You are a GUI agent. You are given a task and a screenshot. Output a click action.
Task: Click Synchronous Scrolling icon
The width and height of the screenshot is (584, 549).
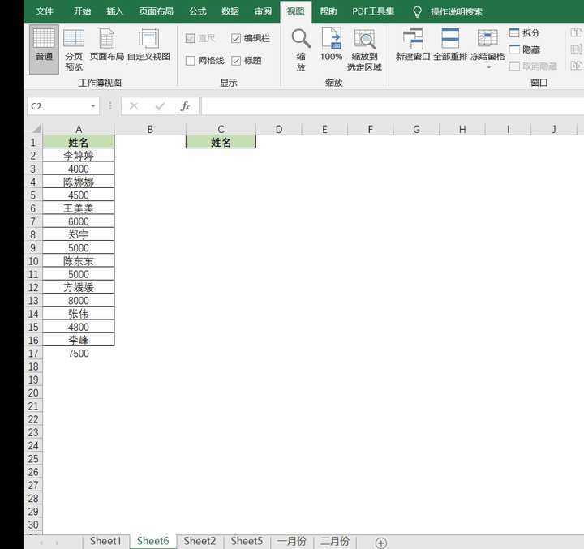tap(576, 49)
